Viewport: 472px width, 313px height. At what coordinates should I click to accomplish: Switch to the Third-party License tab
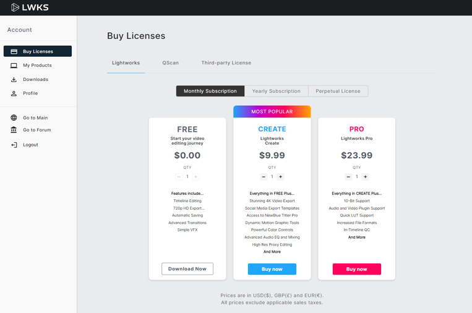click(226, 63)
